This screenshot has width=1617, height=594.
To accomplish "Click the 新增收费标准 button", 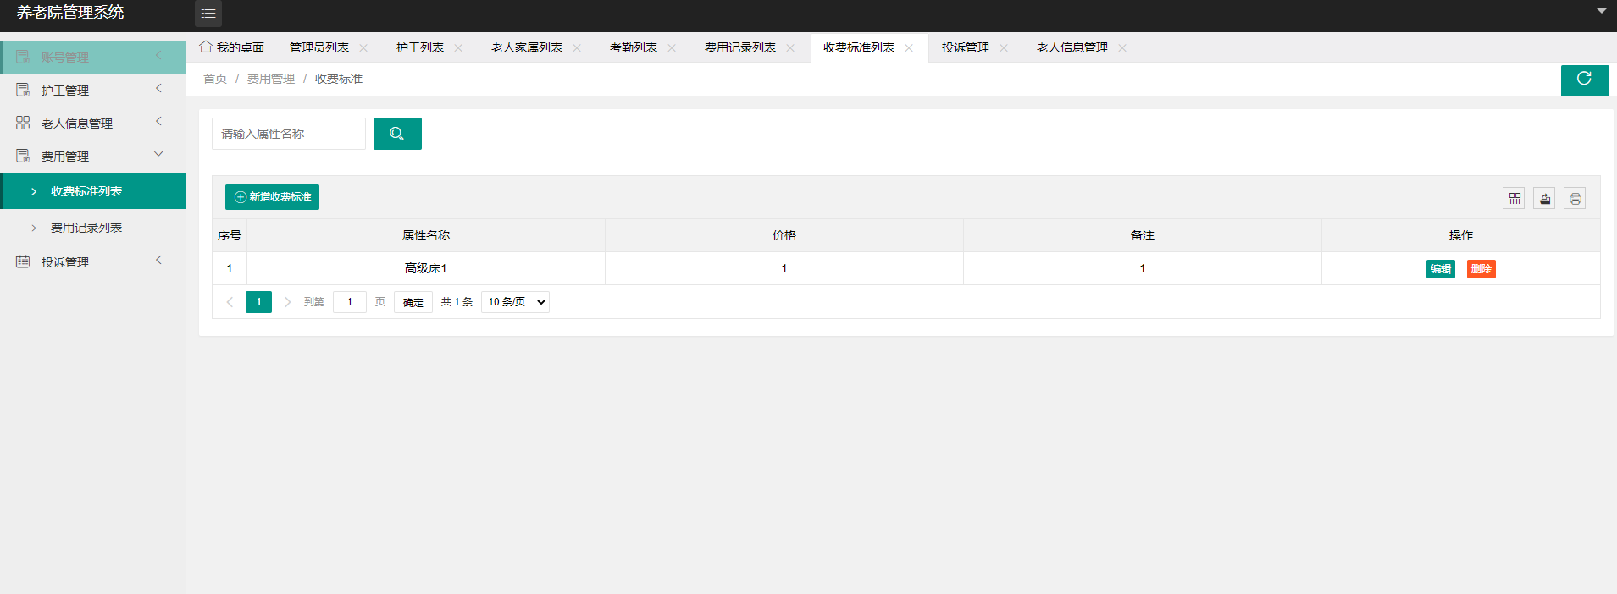I will (x=272, y=197).
